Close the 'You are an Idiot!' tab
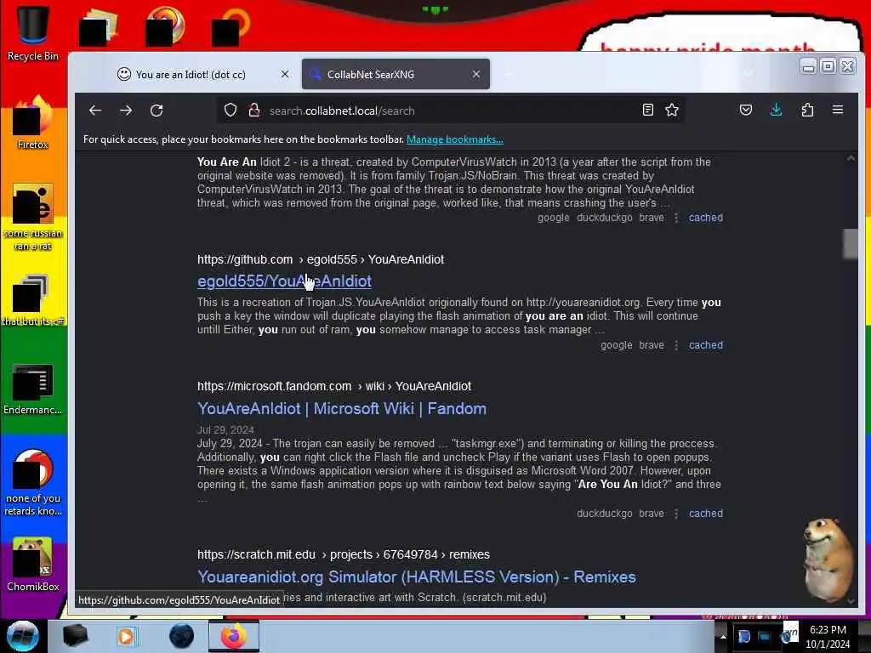The height and width of the screenshot is (653, 871). tap(285, 74)
